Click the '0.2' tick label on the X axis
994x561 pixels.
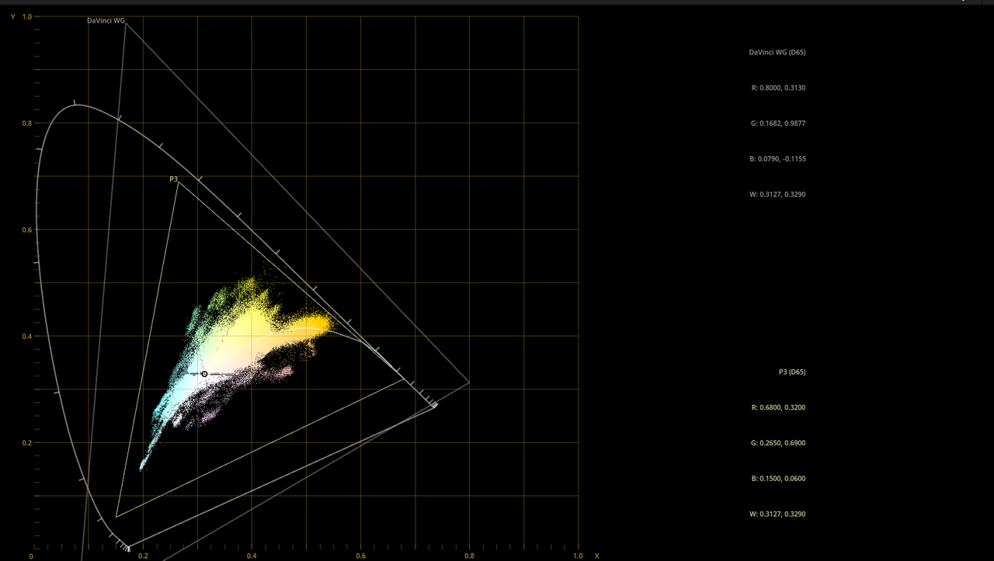point(143,556)
